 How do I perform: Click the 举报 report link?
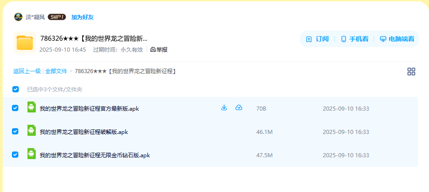(x=159, y=50)
